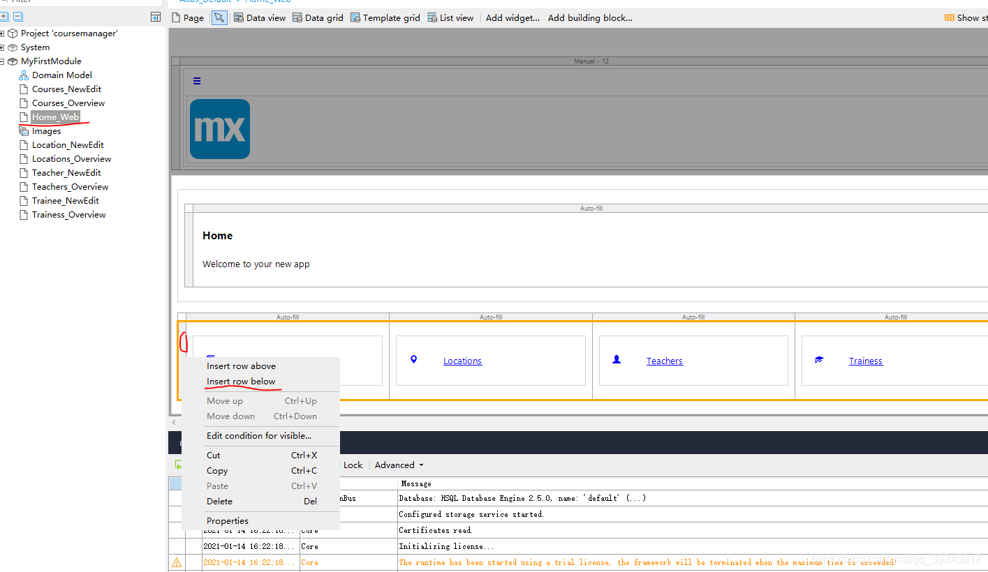Click the expand-all icon in the project explorer
Viewport: 988px width, 572px height.
(x=4, y=17)
